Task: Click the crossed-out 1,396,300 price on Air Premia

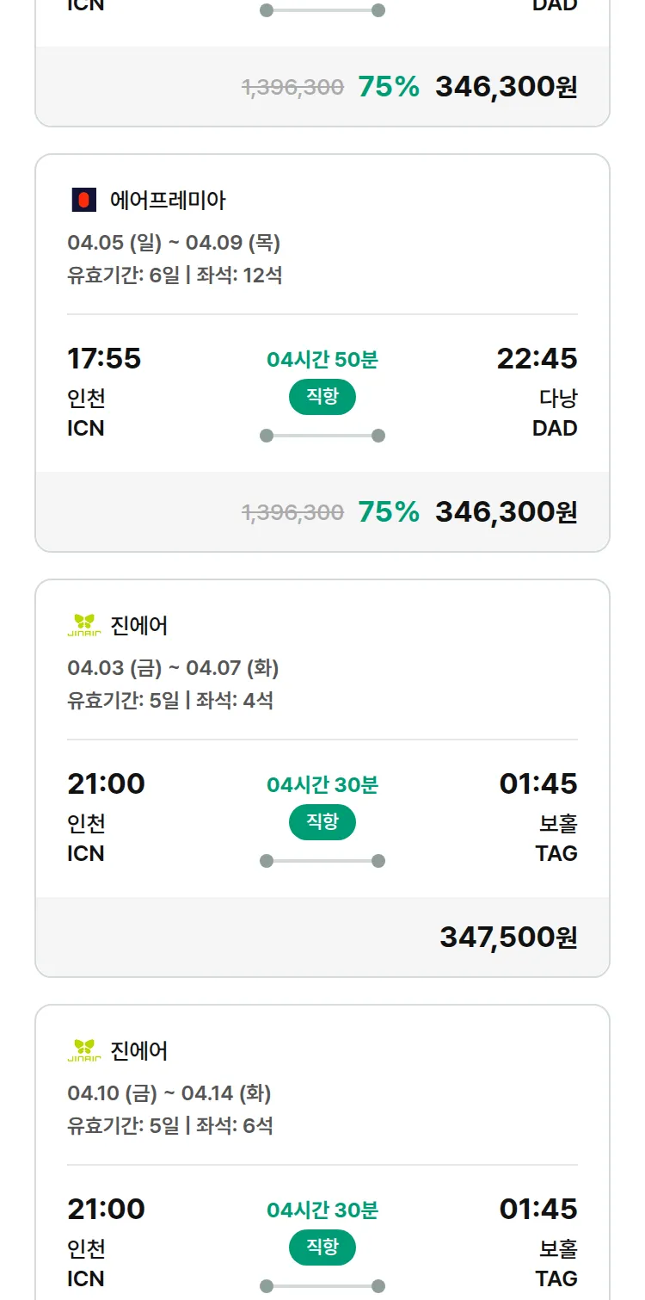Action: (x=293, y=513)
